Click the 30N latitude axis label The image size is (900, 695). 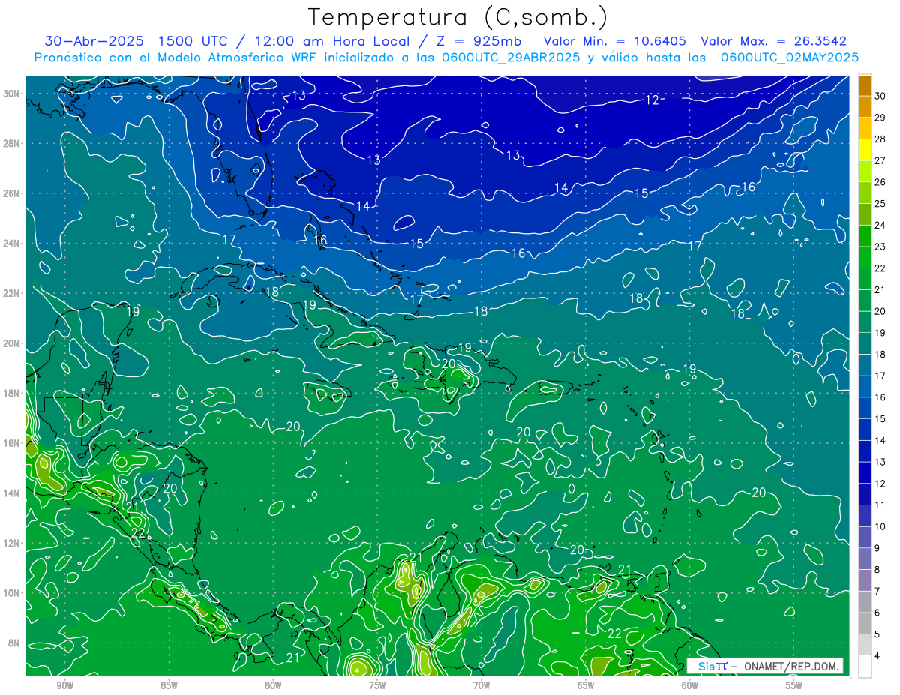12,93
